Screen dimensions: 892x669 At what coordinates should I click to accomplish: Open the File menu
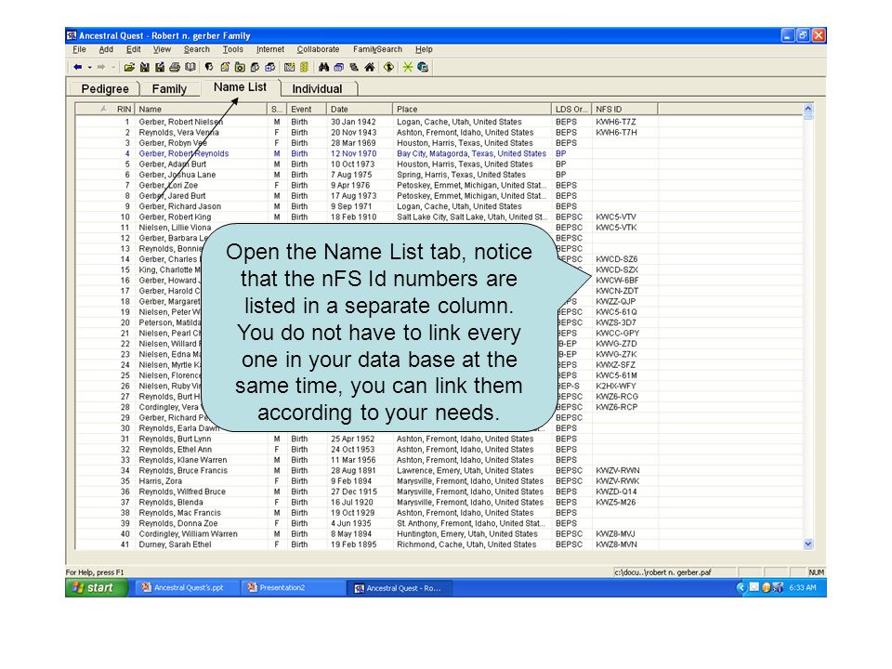(x=80, y=49)
